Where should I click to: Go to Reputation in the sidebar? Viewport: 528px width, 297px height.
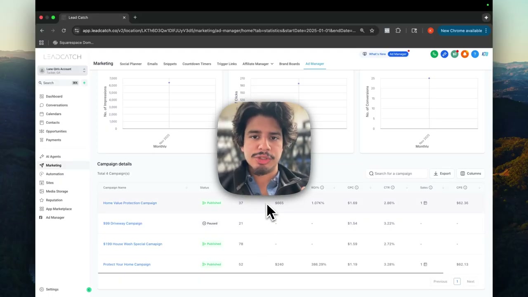click(54, 200)
